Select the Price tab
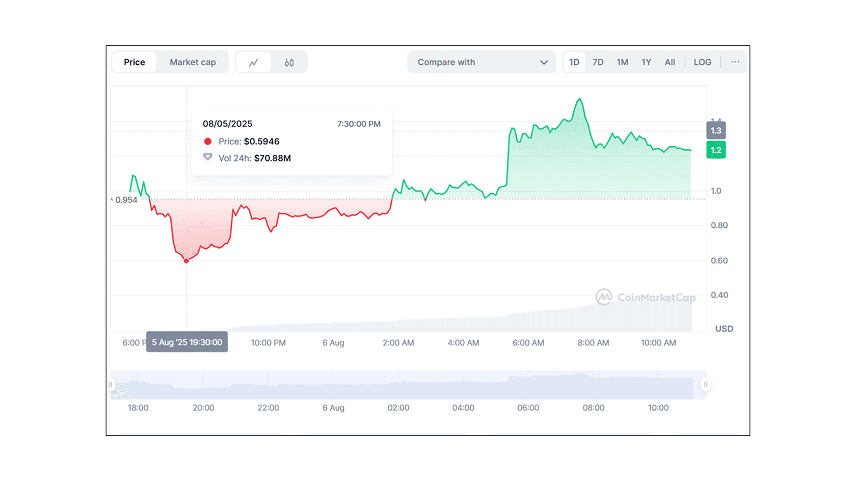 point(135,62)
